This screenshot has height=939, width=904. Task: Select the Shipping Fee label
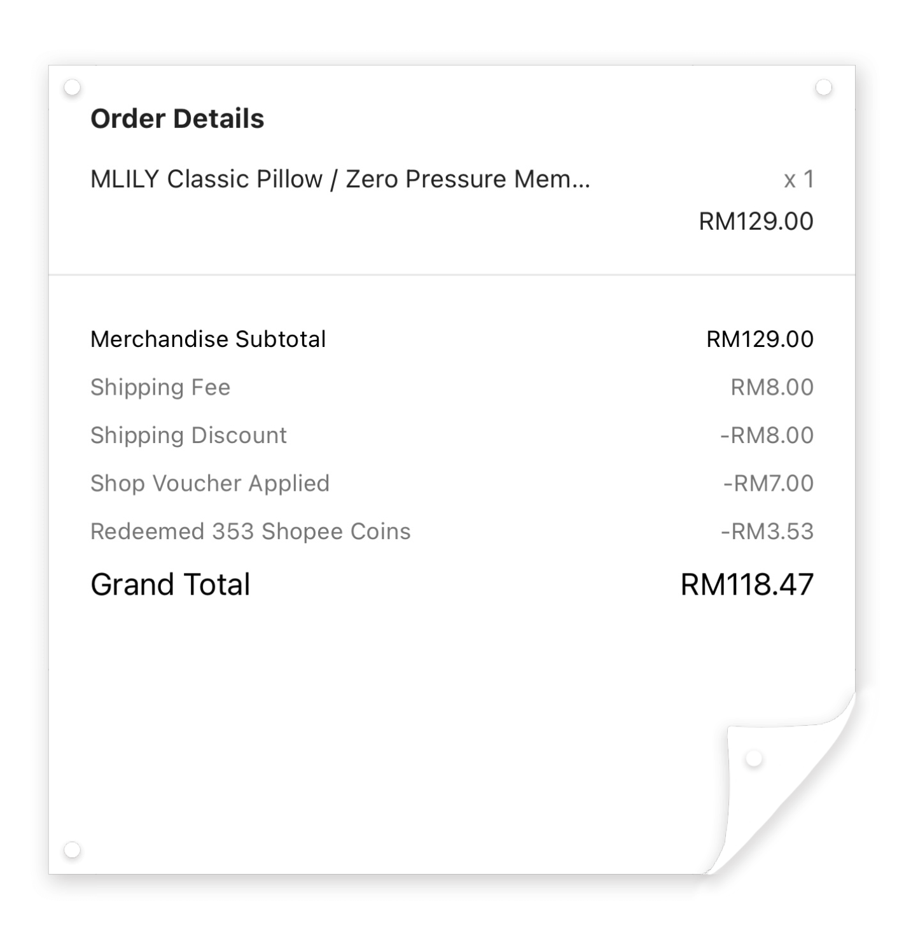(160, 388)
